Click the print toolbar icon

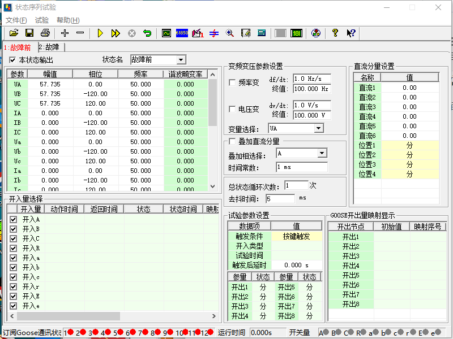pyautogui.click(x=45, y=33)
